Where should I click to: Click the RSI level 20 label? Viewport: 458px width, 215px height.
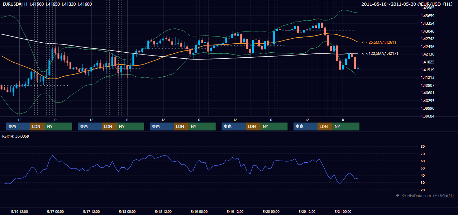423,190
